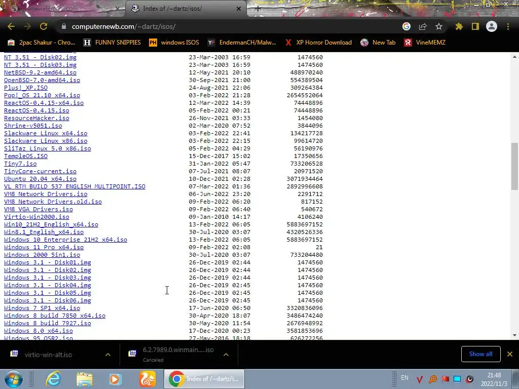Open the New Tab bookmark
Image resolution: width=519 pixels, height=389 pixels.
pyautogui.click(x=378, y=43)
